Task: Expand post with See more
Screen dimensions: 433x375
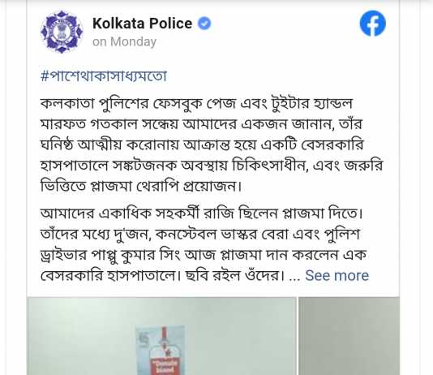Action: click(x=337, y=275)
